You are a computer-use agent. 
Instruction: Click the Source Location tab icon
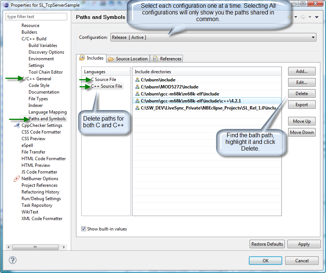(x=111, y=59)
